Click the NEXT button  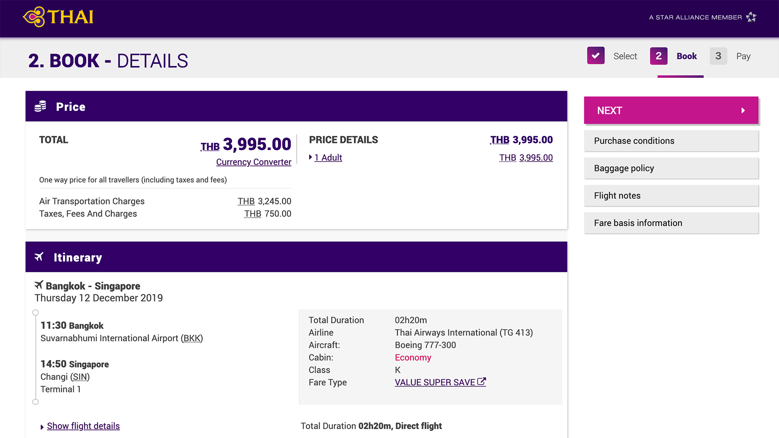click(x=671, y=110)
